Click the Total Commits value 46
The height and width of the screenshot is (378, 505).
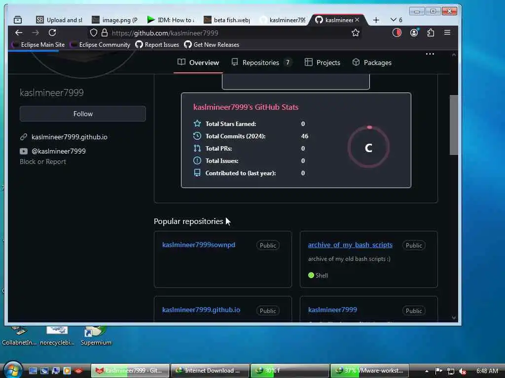pos(305,136)
